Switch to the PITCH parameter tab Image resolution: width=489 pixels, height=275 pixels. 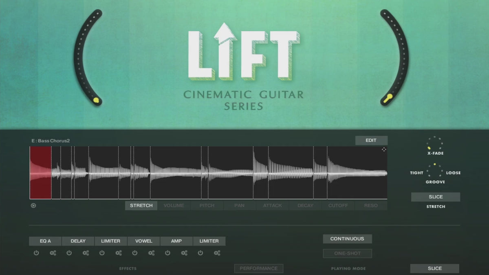pos(207,206)
